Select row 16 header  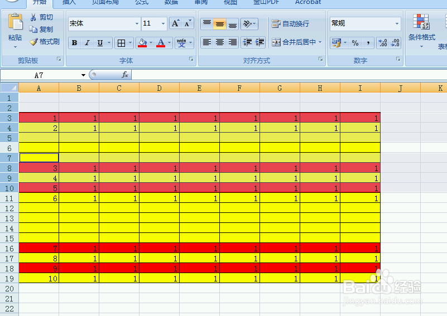point(9,248)
